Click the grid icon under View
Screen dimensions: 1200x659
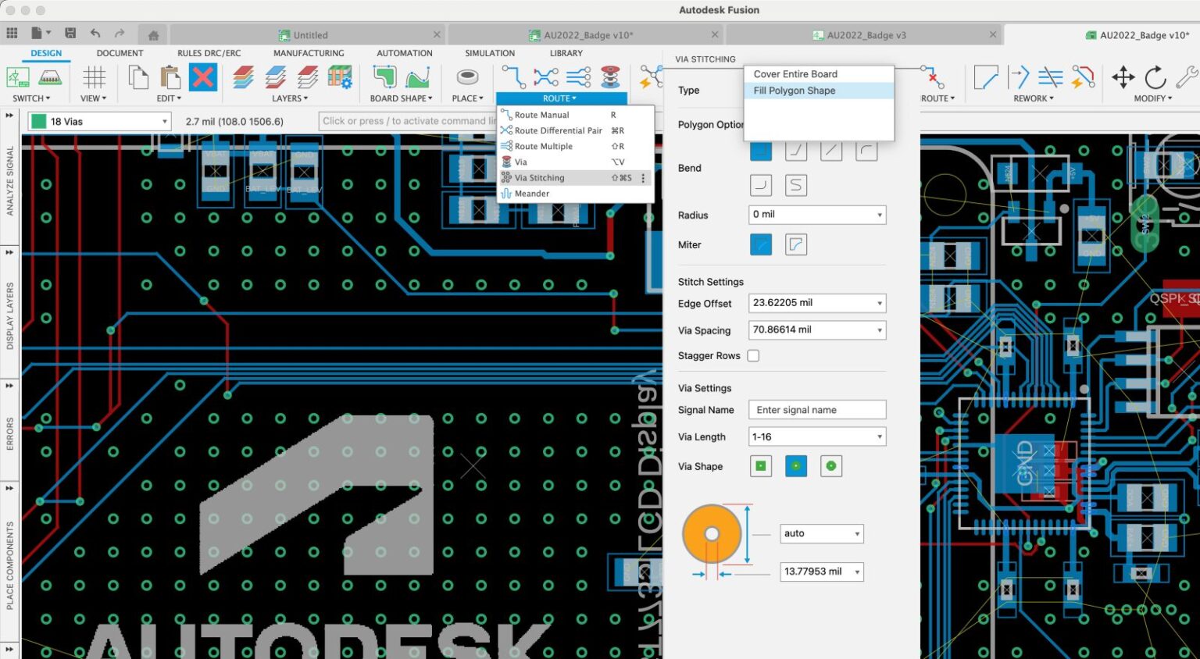tap(93, 77)
